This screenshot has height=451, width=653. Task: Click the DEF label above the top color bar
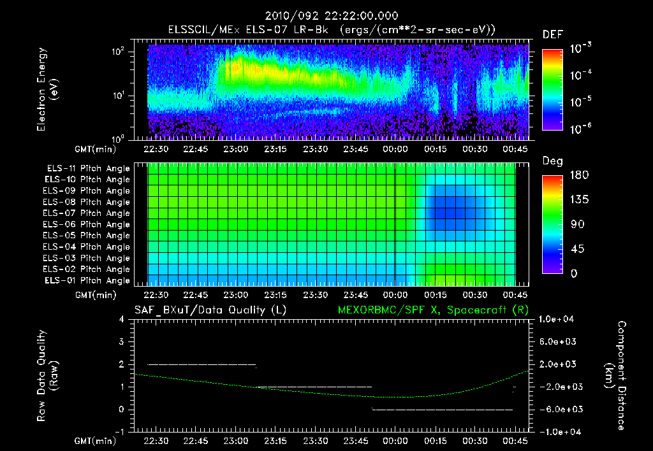[x=552, y=34]
